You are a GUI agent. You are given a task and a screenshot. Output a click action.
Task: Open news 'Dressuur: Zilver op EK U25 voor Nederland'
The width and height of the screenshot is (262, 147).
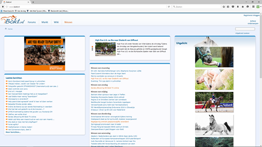point(108,110)
